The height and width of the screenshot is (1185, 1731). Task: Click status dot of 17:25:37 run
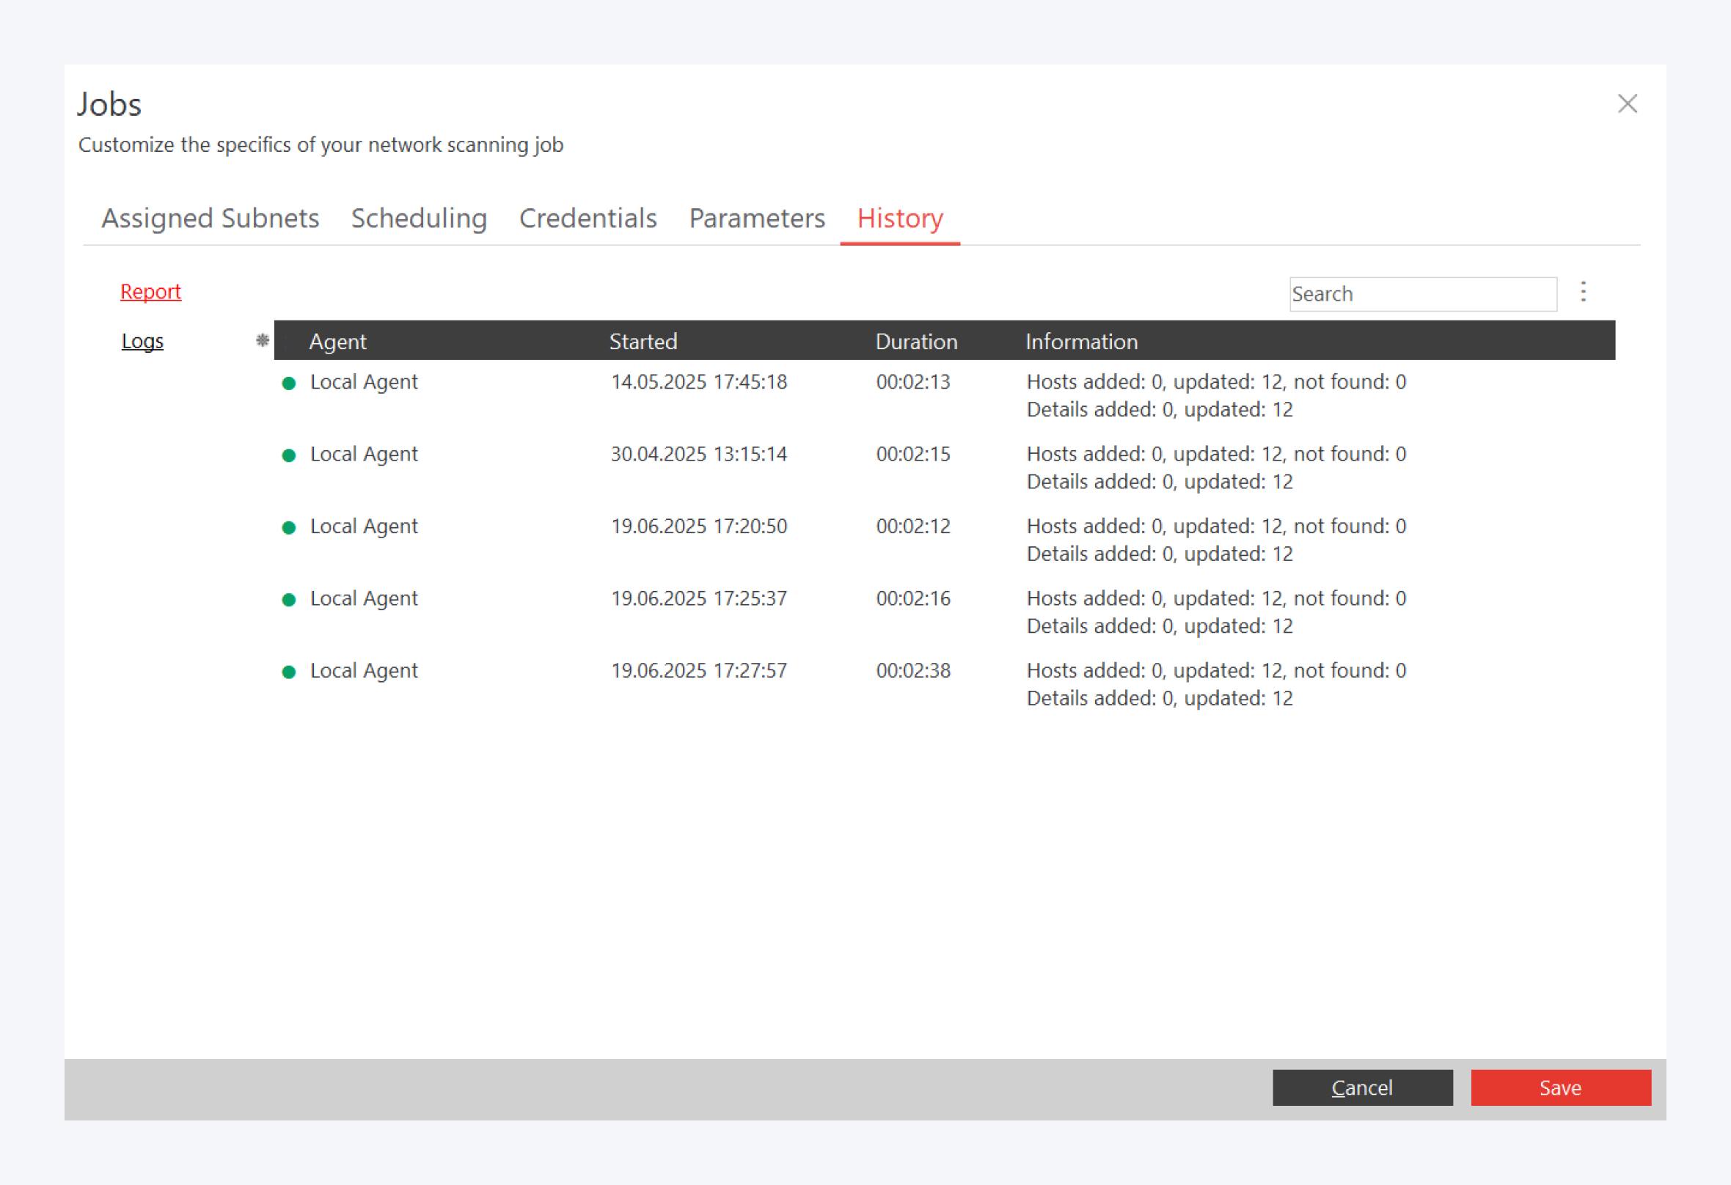pos(289,601)
